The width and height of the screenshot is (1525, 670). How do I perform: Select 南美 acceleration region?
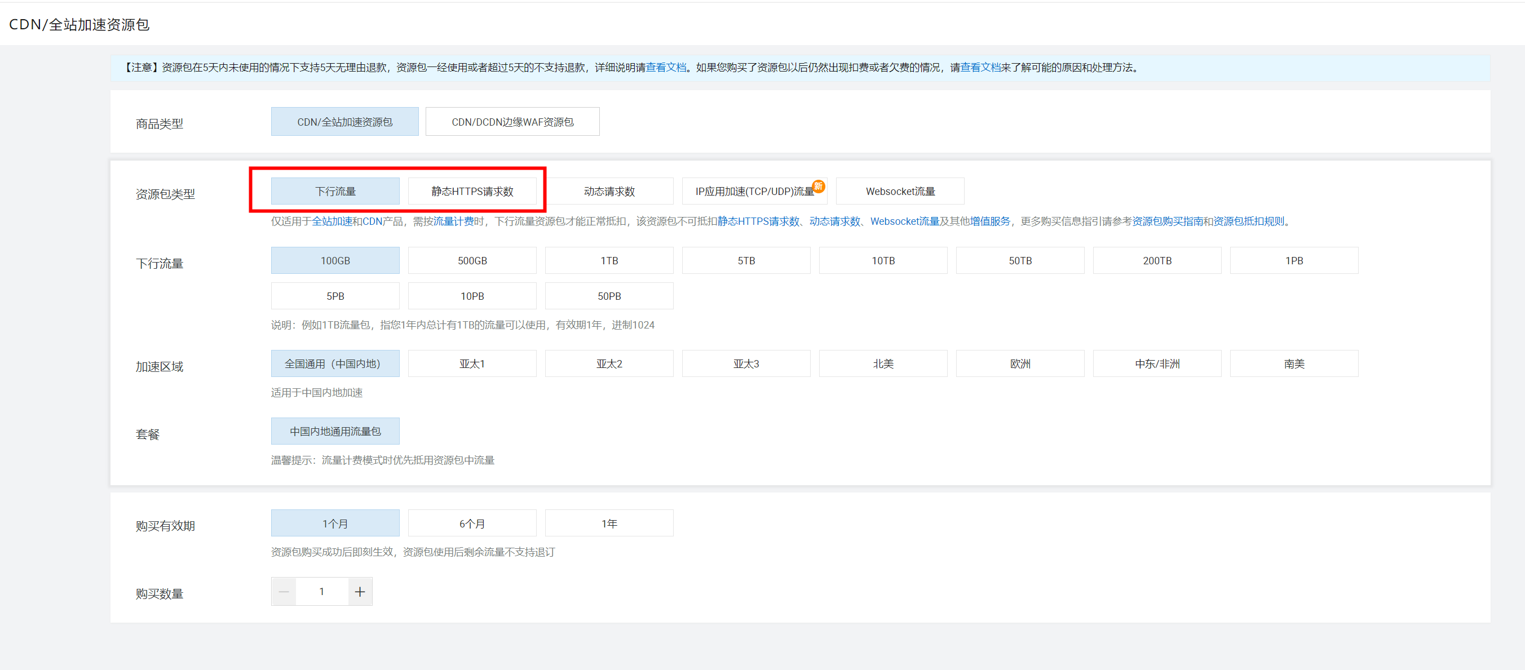coord(1293,363)
